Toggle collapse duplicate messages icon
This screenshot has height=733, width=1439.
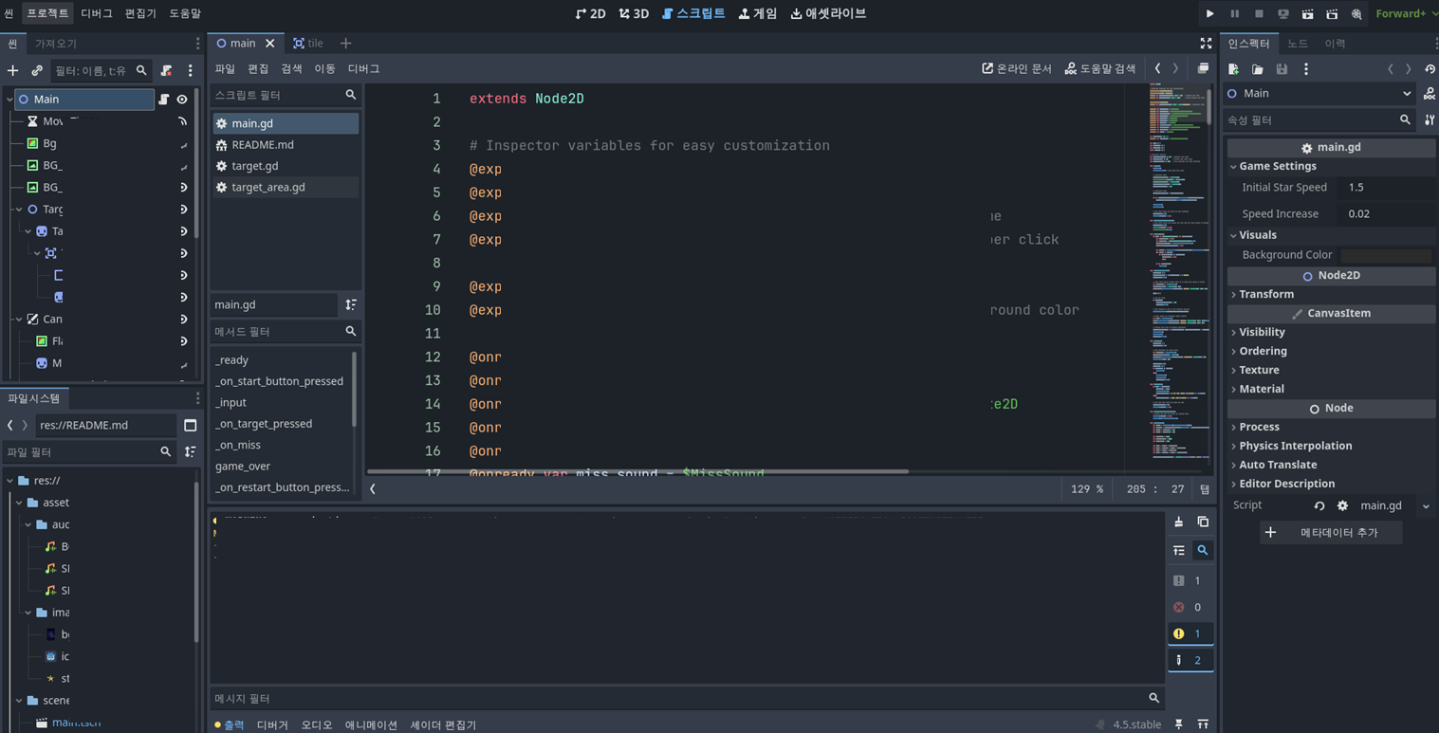1179,550
